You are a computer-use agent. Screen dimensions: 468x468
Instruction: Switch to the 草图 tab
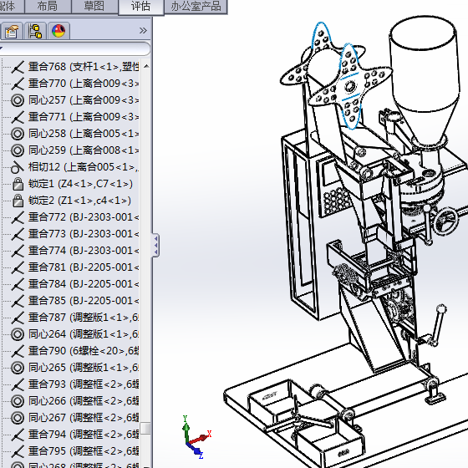[94, 7]
